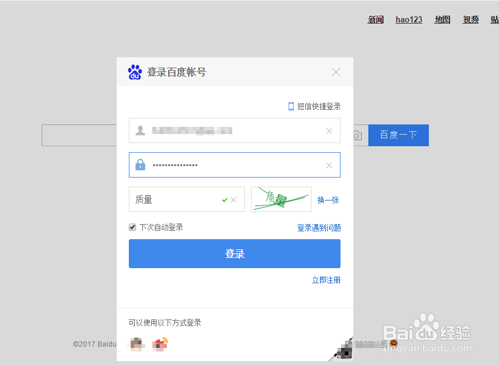
Task: Click the camera image-search icon
Action: 357,136
